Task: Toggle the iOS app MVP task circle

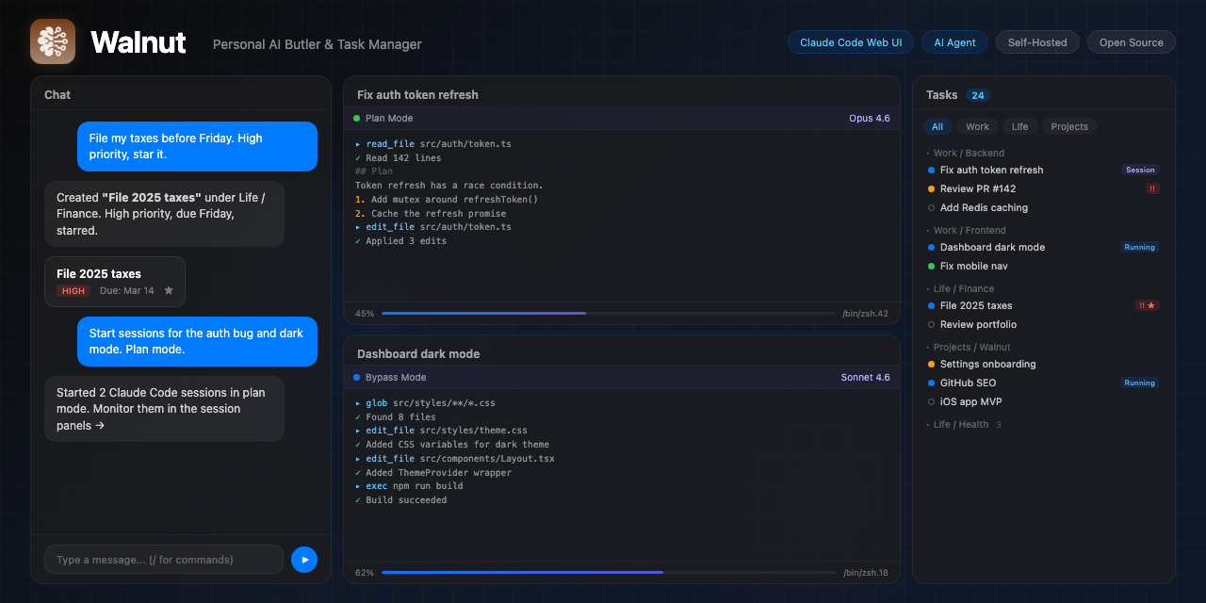Action: pyautogui.click(x=931, y=401)
